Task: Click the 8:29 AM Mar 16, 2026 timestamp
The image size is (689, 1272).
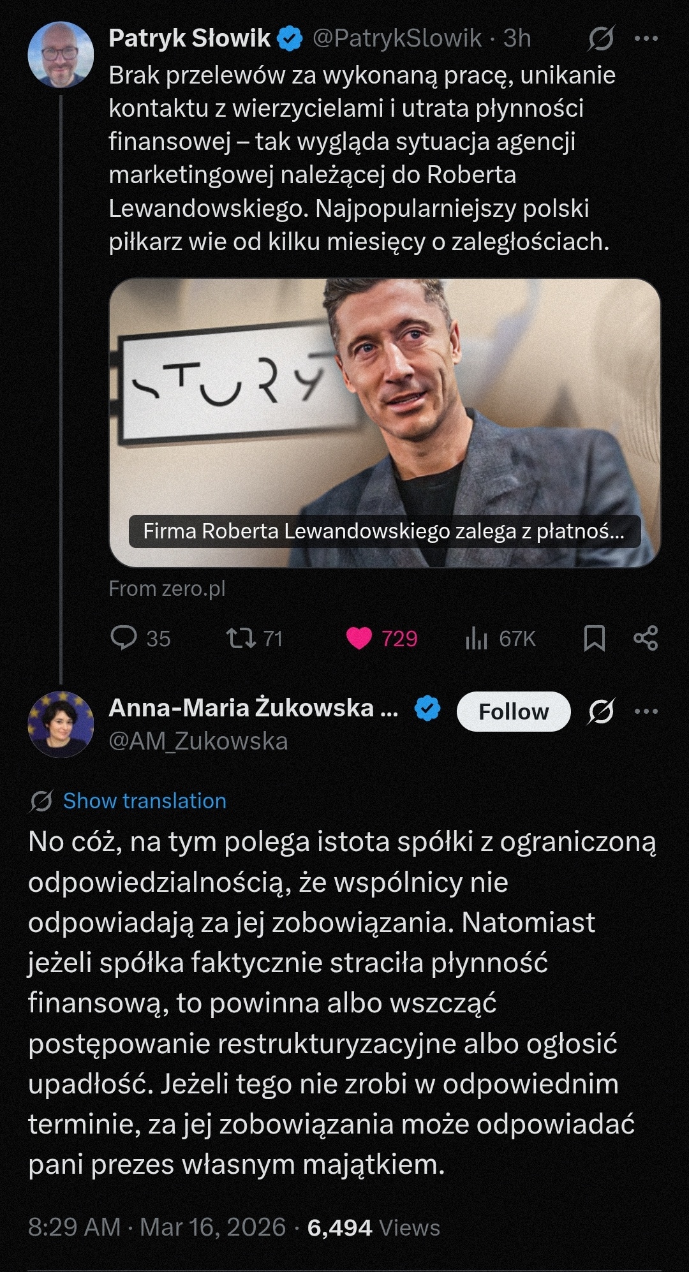Action: [x=157, y=1227]
